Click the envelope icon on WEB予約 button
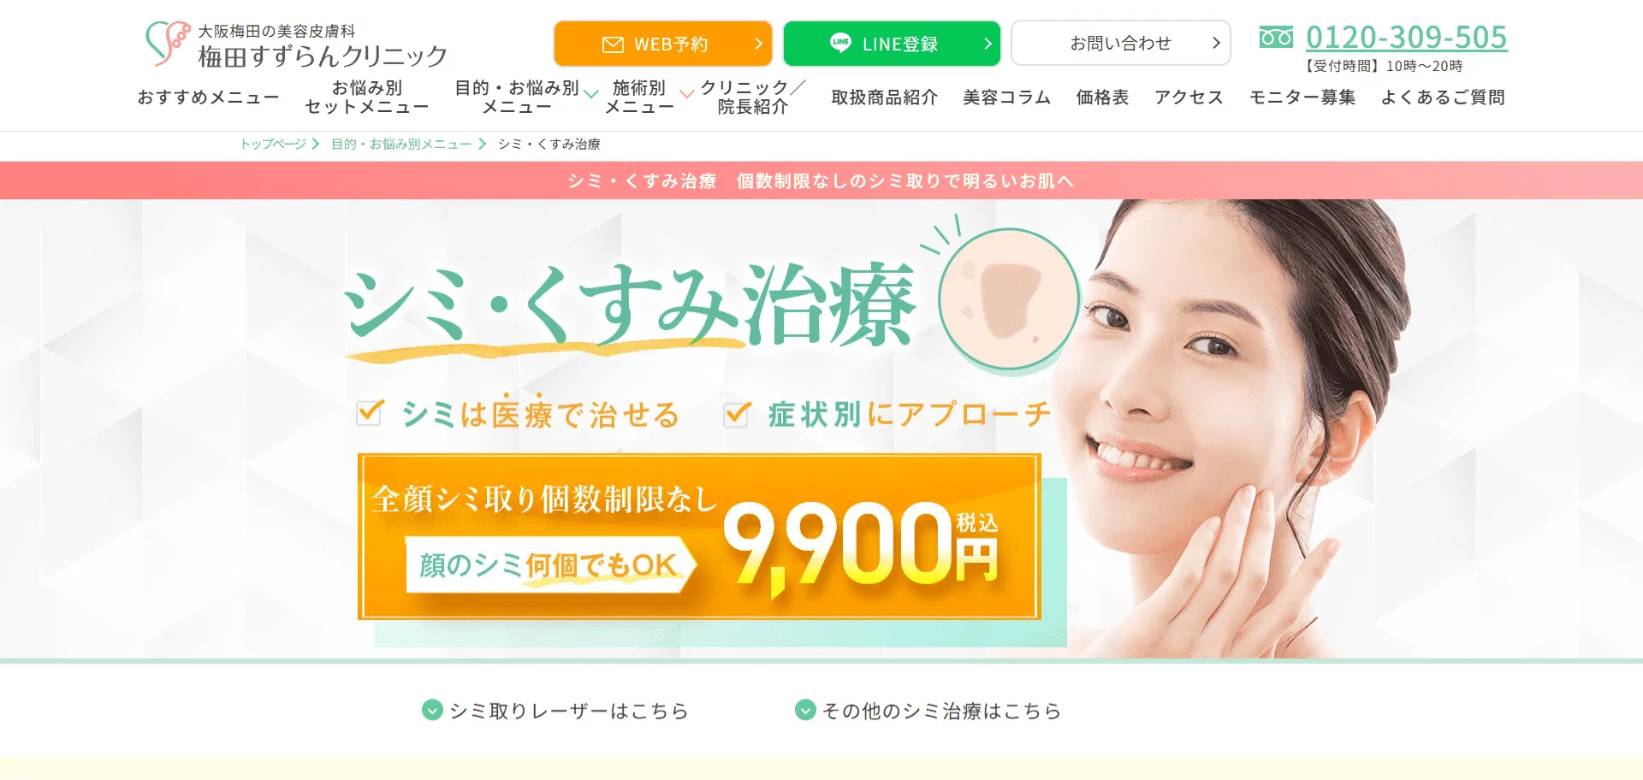1643x780 pixels. click(613, 44)
